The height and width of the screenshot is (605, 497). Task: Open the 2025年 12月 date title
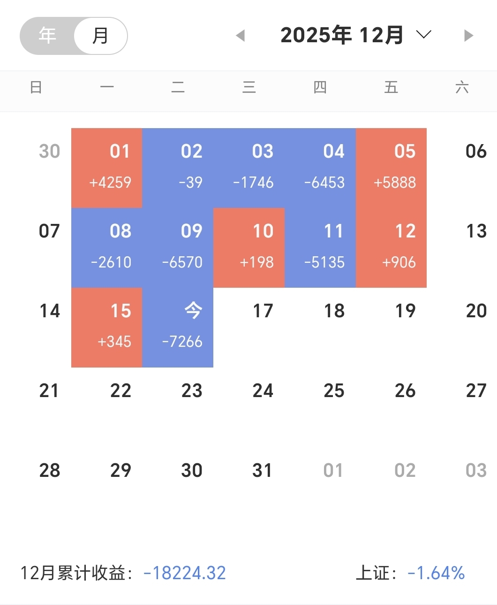tap(342, 35)
